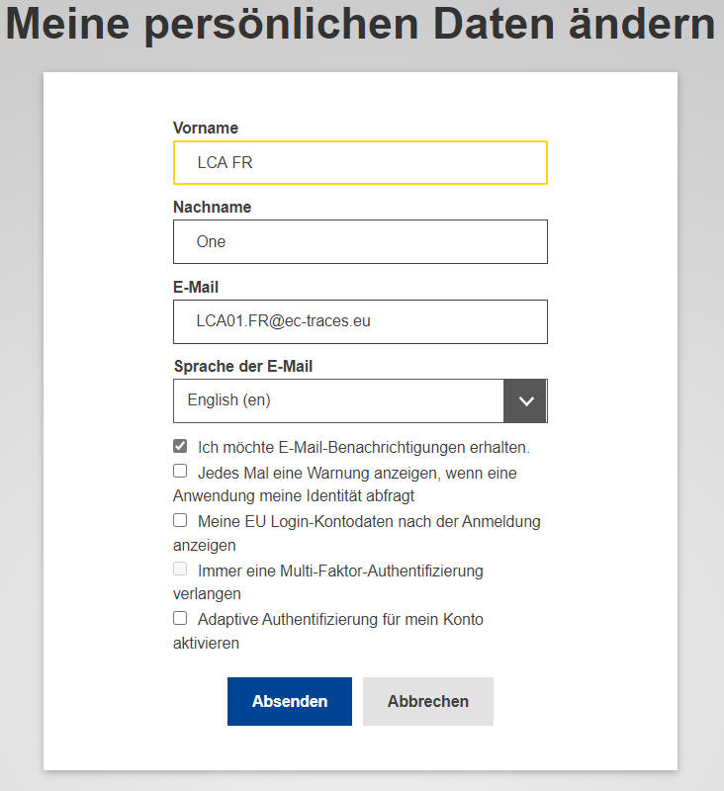Select the E-Mail address input field
This screenshot has width=724, height=791.
[360, 321]
